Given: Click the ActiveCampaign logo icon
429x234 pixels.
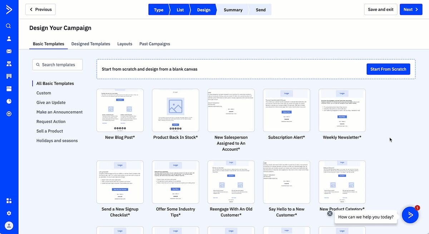Looking at the screenshot, I should pos(9,10).
